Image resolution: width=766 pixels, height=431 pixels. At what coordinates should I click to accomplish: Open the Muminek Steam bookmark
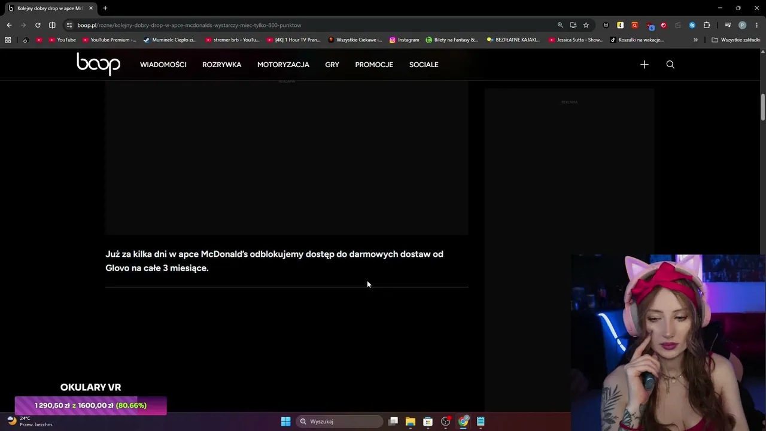tap(171, 40)
